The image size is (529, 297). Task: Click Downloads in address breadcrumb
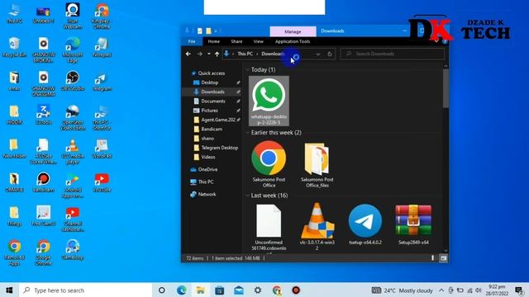[x=273, y=54]
